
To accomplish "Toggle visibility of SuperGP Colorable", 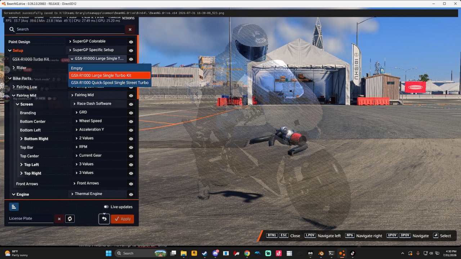I will [x=131, y=42].
